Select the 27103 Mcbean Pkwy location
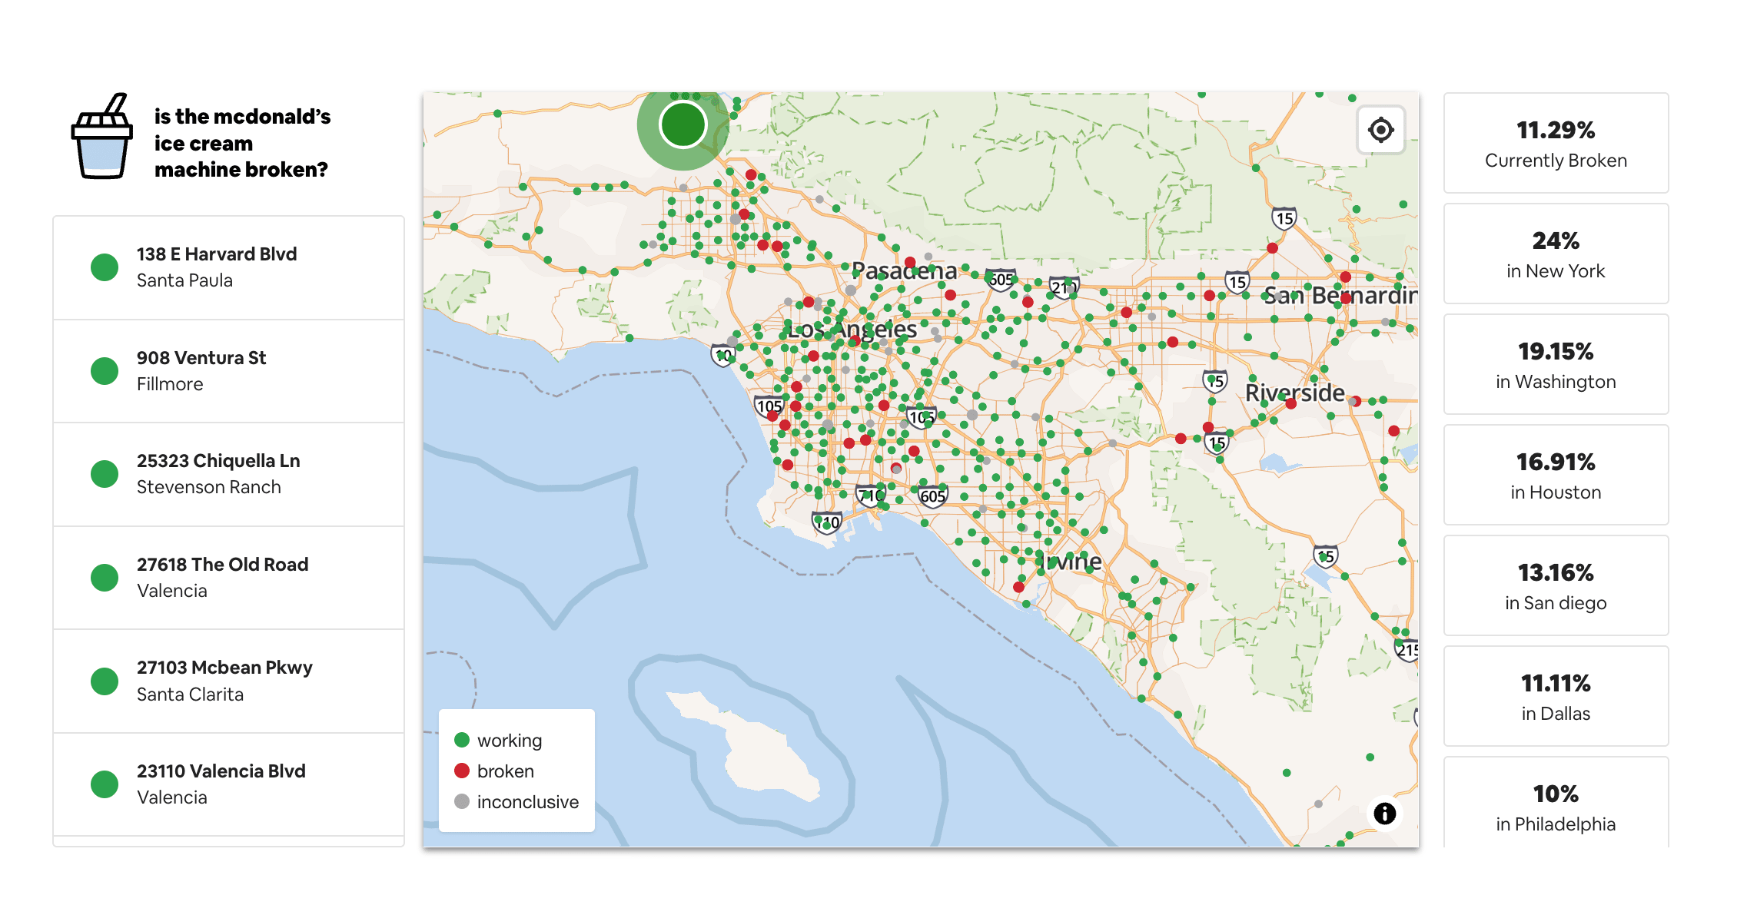1757x905 pixels. point(229,681)
